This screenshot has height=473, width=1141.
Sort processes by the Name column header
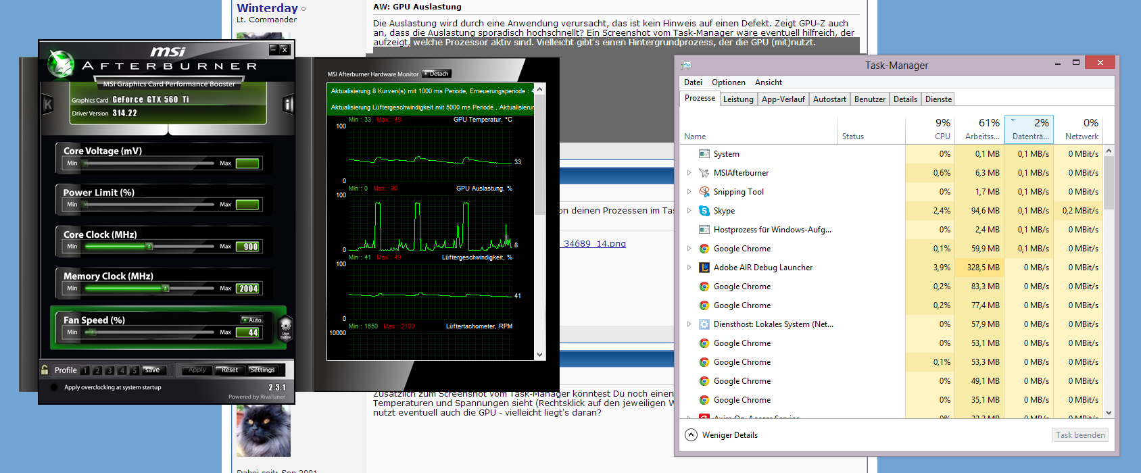pyautogui.click(x=759, y=128)
